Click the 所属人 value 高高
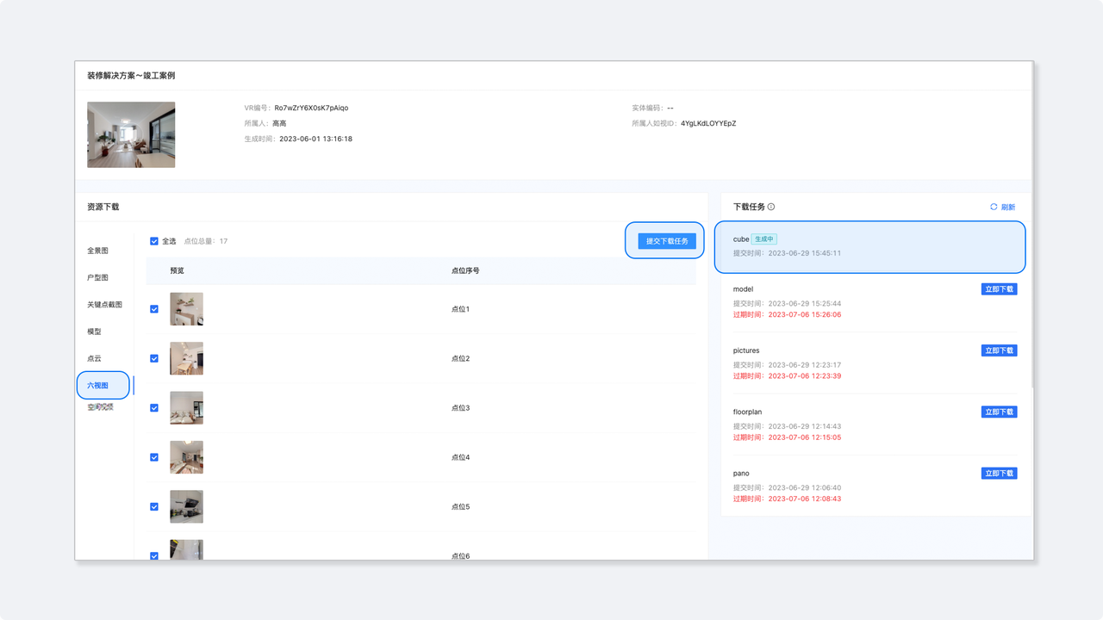This screenshot has width=1103, height=620. point(279,124)
